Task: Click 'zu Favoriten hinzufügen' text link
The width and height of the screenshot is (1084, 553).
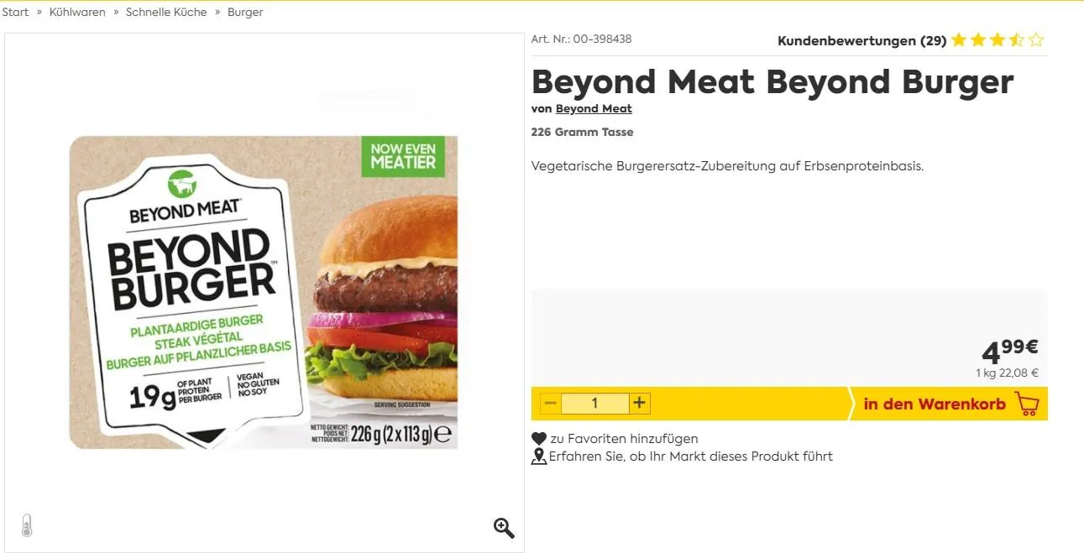Action: [624, 439]
